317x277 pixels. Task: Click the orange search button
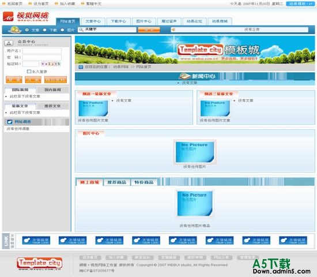coord(149,30)
